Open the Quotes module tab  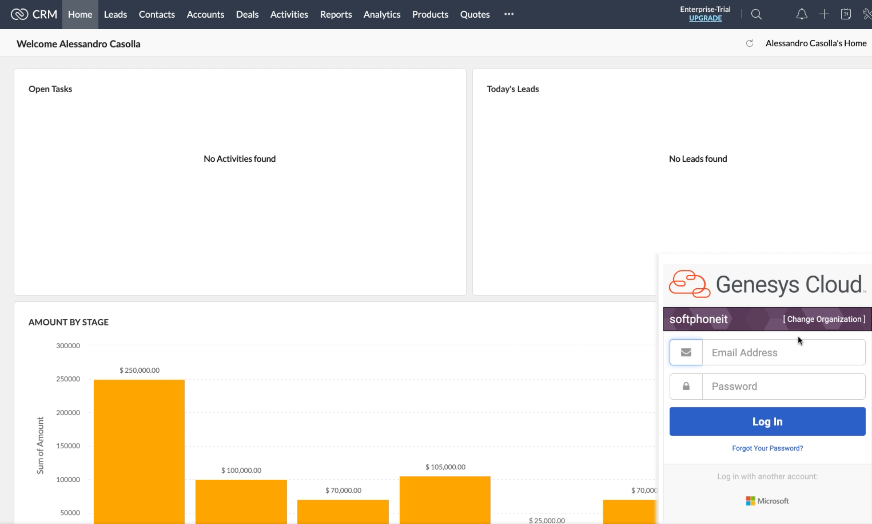(x=474, y=14)
